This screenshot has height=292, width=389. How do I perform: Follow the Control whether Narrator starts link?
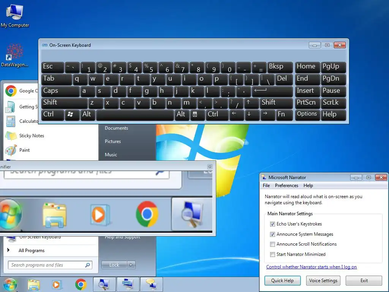(x=312, y=267)
